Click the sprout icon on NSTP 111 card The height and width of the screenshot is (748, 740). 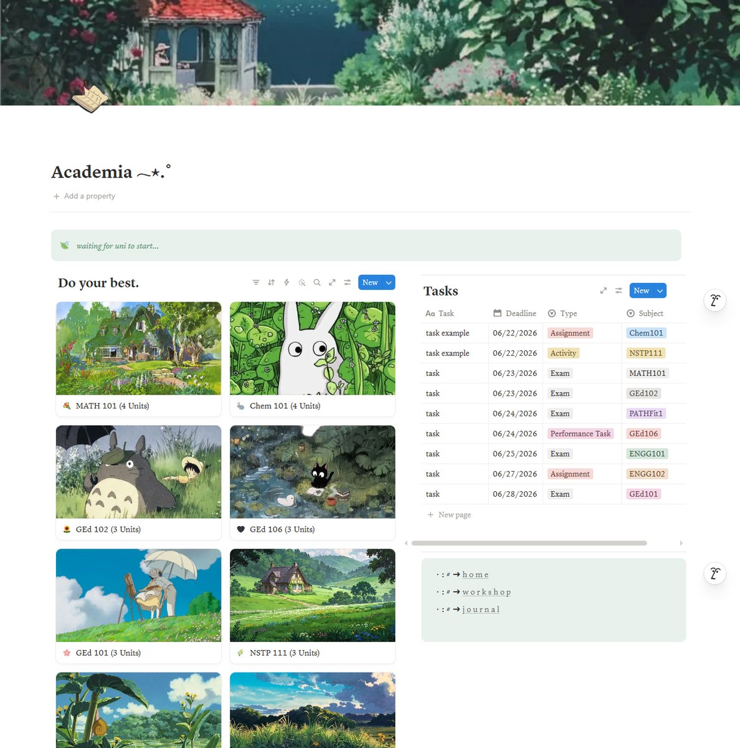tap(240, 653)
